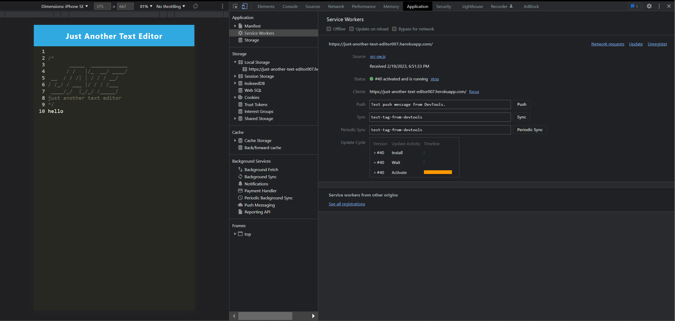Screen dimensions: 675x321
Task: Select Service Workers gear icon in sidebar
Action: (x=240, y=33)
